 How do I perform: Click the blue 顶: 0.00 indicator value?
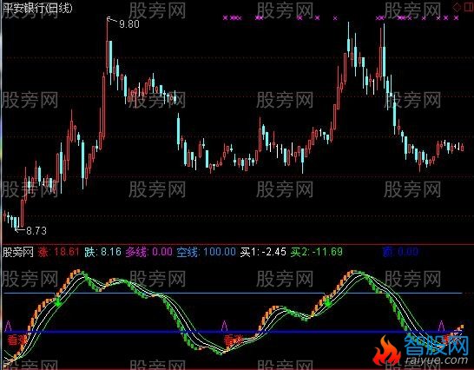pos(400,252)
